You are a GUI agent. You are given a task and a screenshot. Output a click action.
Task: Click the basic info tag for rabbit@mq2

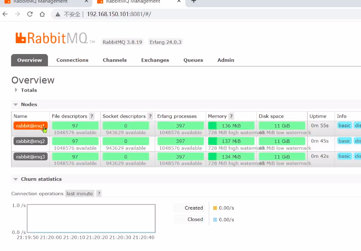[x=344, y=141]
